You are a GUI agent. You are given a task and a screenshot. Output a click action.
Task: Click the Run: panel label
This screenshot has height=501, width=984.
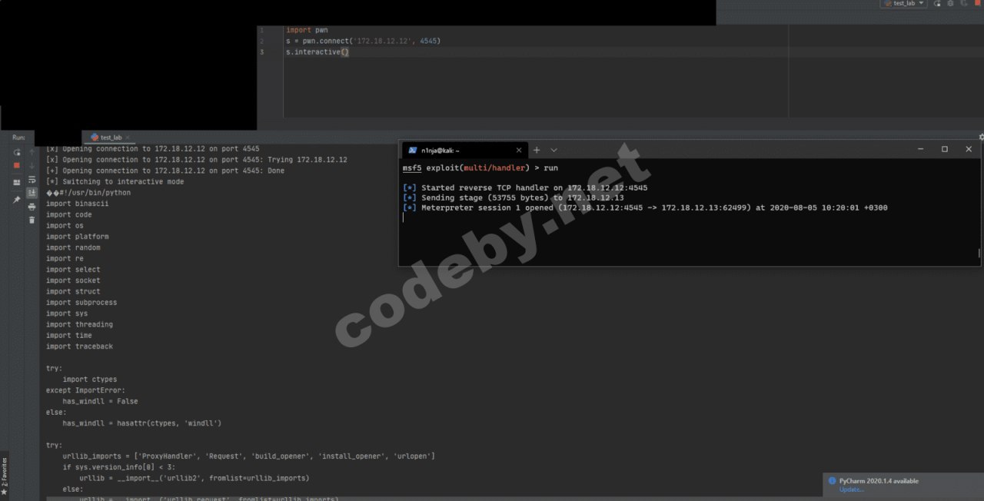pos(18,137)
